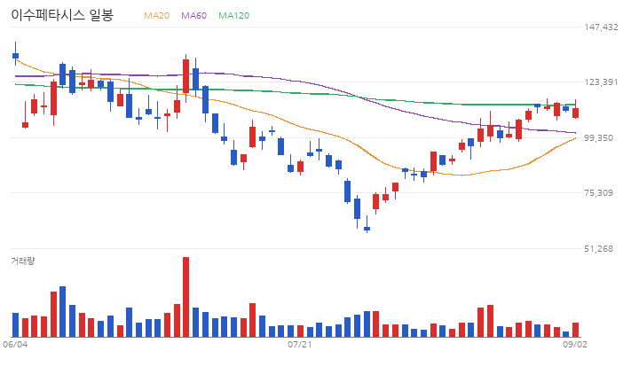Click the first blue candlestick at 06/04

(15, 55)
